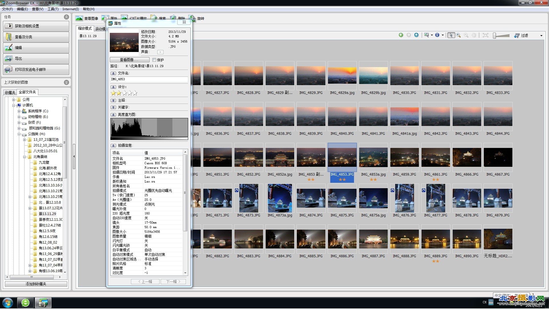Image resolution: width=549 pixels, height=309 pixels.
Task: Click the file name field IMG_4853
Action: tap(149, 79)
